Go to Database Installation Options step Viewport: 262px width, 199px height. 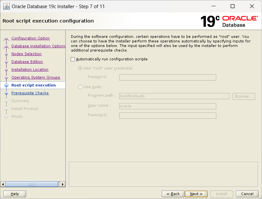pyautogui.click(x=39, y=46)
